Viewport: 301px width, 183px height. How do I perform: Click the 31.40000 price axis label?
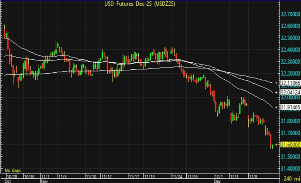pyautogui.click(x=289, y=168)
